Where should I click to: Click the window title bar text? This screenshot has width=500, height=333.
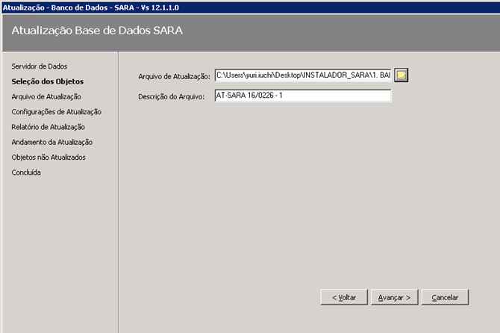(91, 7)
